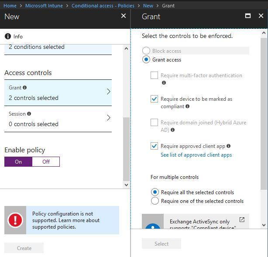Click info icon next to Session label
This screenshot has width=268, height=257.
pyautogui.click(x=29, y=114)
